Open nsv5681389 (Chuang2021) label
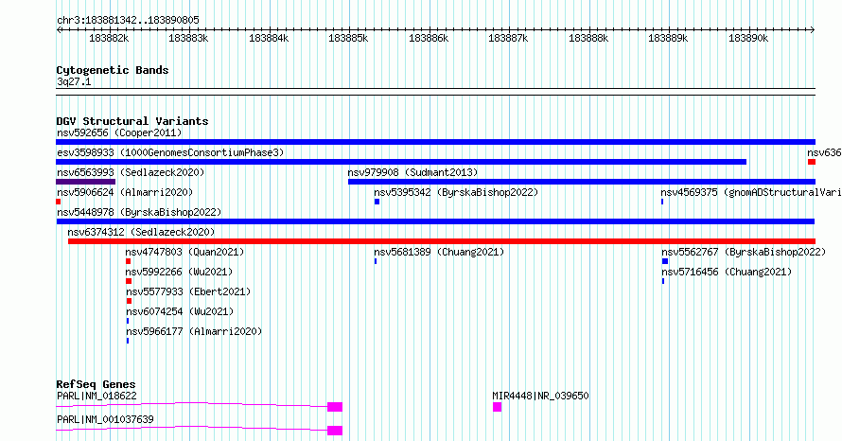The width and height of the screenshot is (842, 441). 439,252
